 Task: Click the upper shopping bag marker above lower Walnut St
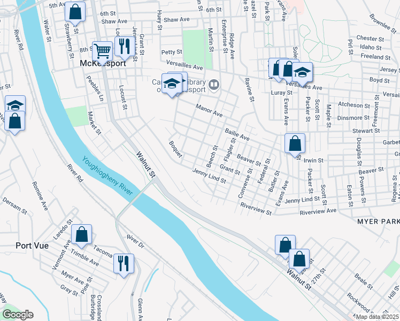(284, 245)
